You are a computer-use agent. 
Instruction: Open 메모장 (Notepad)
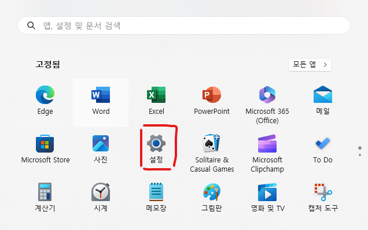(156, 192)
